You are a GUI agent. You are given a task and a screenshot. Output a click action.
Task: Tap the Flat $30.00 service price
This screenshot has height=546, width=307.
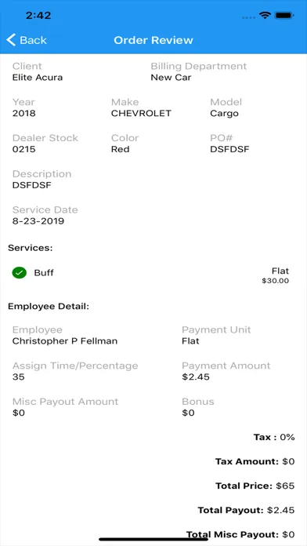(276, 275)
